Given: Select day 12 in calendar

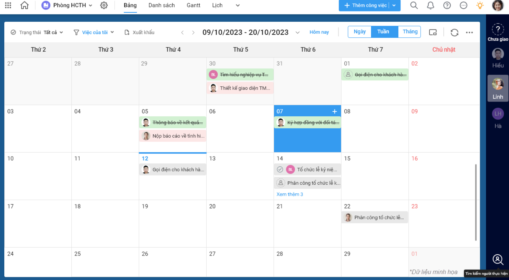Looking at the screenshot, I should coord(145,158).
